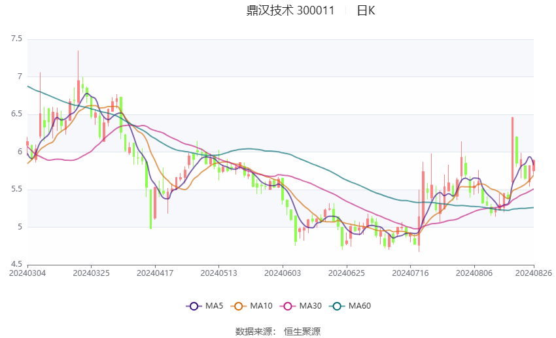Click the 6.5 price axis label

[x=16, y=114]
